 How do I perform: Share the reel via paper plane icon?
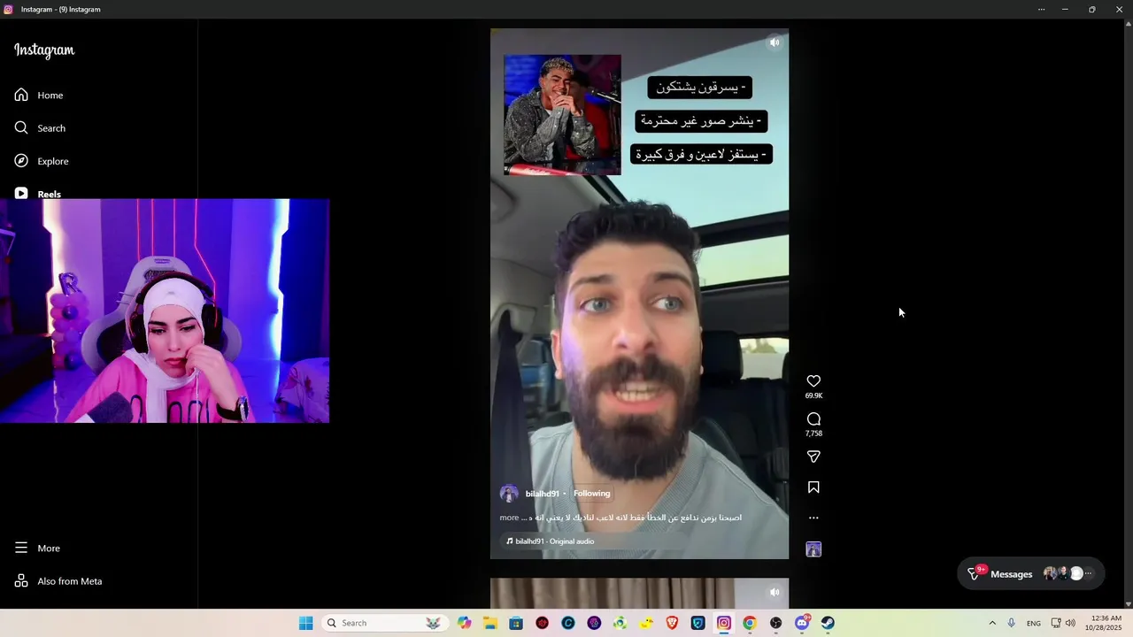pyautogui.click(x=813, y=457)
